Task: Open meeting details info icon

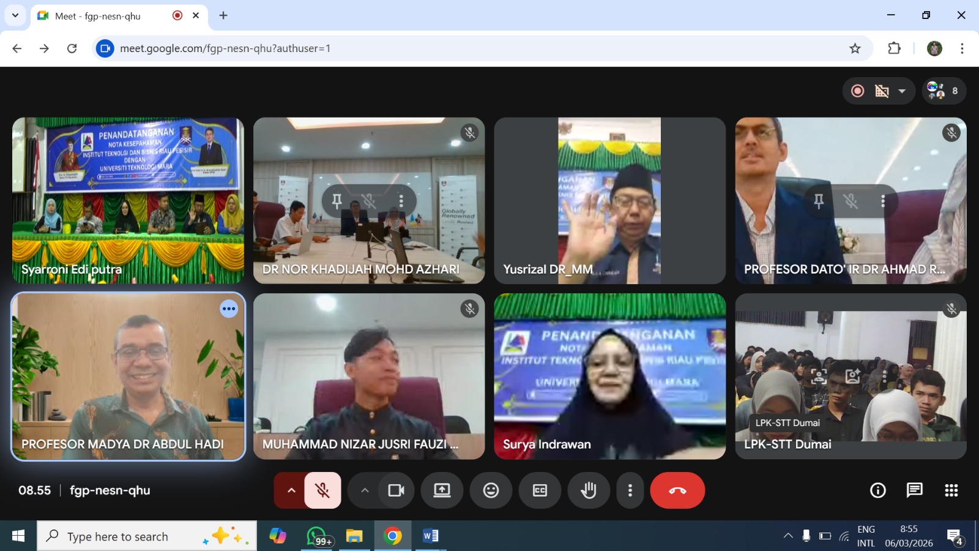Action: (878, 490)
